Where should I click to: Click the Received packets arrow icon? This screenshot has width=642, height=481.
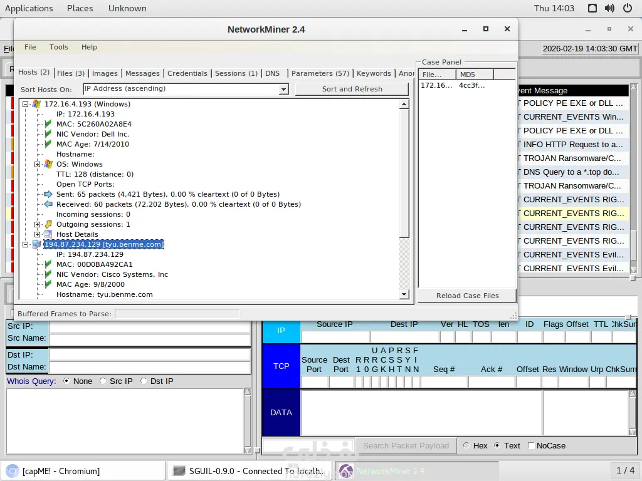[48, 204]
